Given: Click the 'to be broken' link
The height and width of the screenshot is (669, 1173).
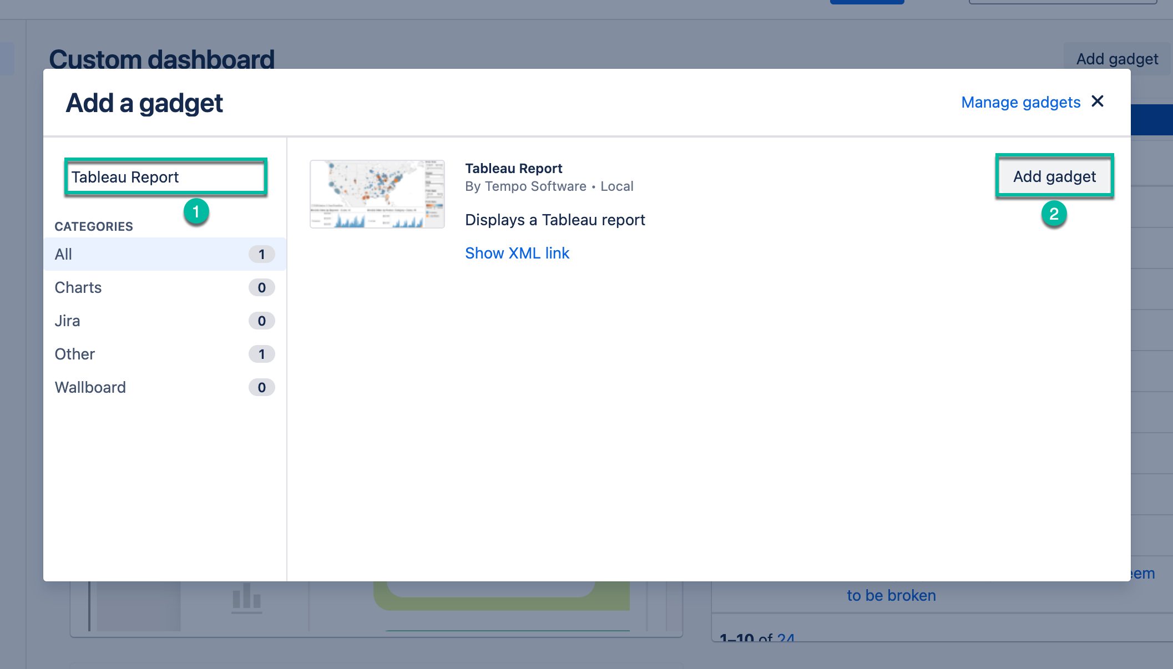Looking at the screenshot, I should click(891, 596).
